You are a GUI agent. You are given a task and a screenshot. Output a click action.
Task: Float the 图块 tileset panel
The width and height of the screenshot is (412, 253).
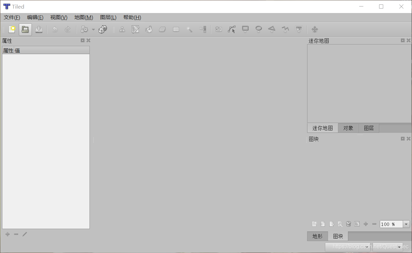[x=403, y=139]
